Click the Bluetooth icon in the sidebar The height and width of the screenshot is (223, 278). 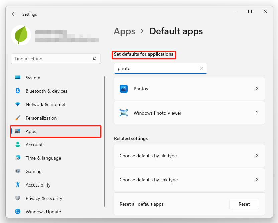[18, 91]
